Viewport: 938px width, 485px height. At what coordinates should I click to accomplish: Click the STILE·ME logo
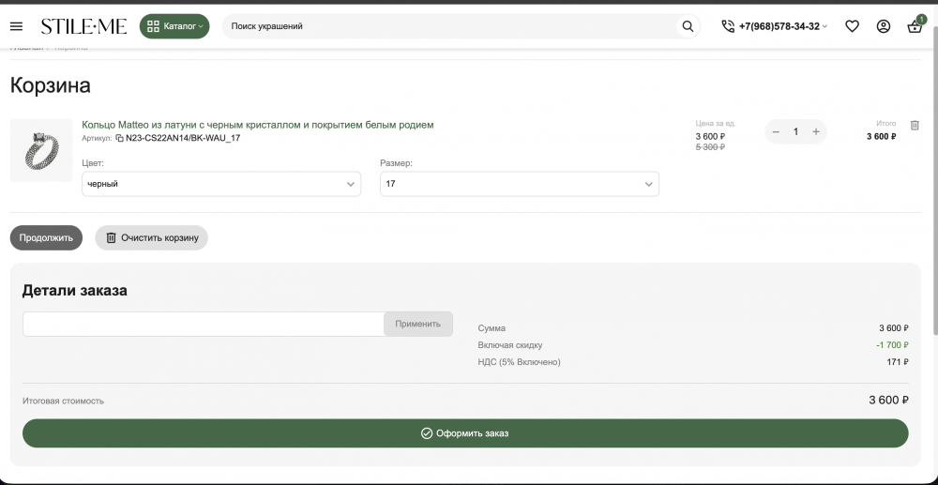click(x=83, y=26)
